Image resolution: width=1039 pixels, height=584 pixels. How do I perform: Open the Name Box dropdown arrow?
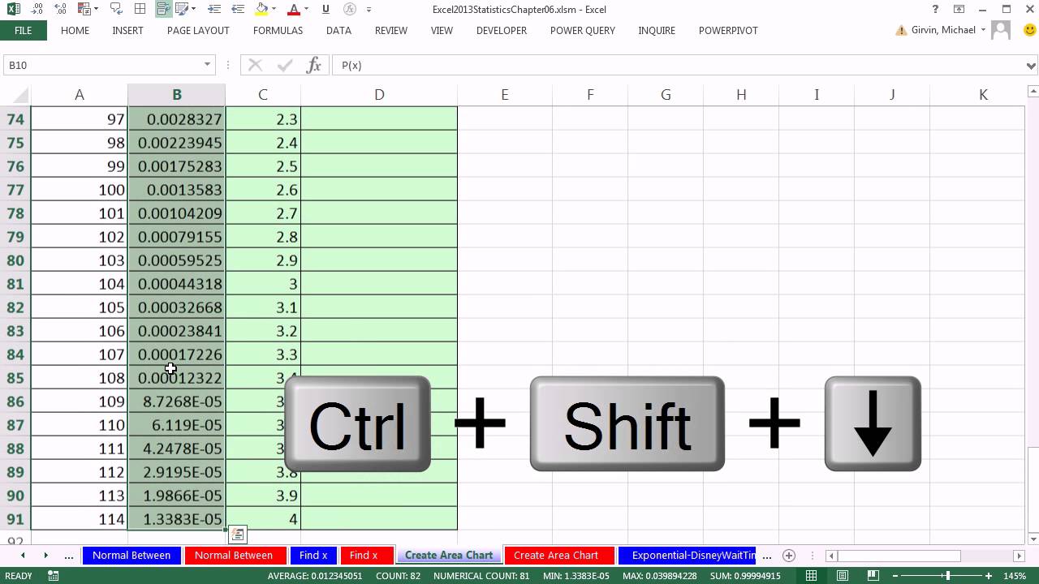[x=207, y=65]
